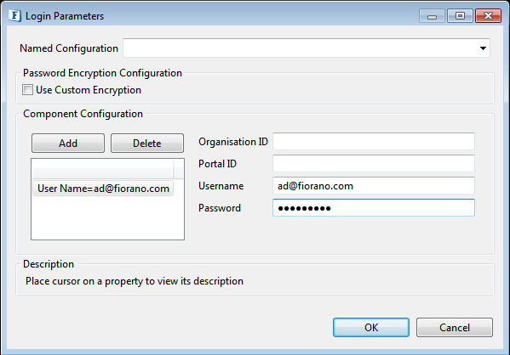The height and width of the screenshot is (355, 510).
Task: Minimize the Login Parameters window
Action: tap(432, 16)
